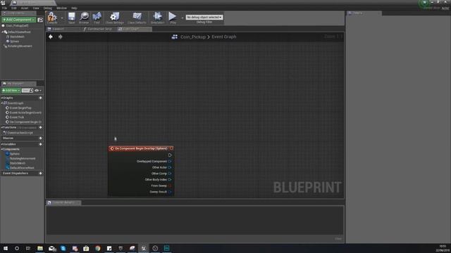Add a new graph with plus icon
This screenshot has height=253, width=451.
(x=41, y=98)
